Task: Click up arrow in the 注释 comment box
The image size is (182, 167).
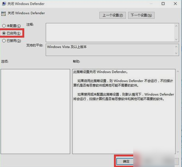Action: tap(176, 26)
